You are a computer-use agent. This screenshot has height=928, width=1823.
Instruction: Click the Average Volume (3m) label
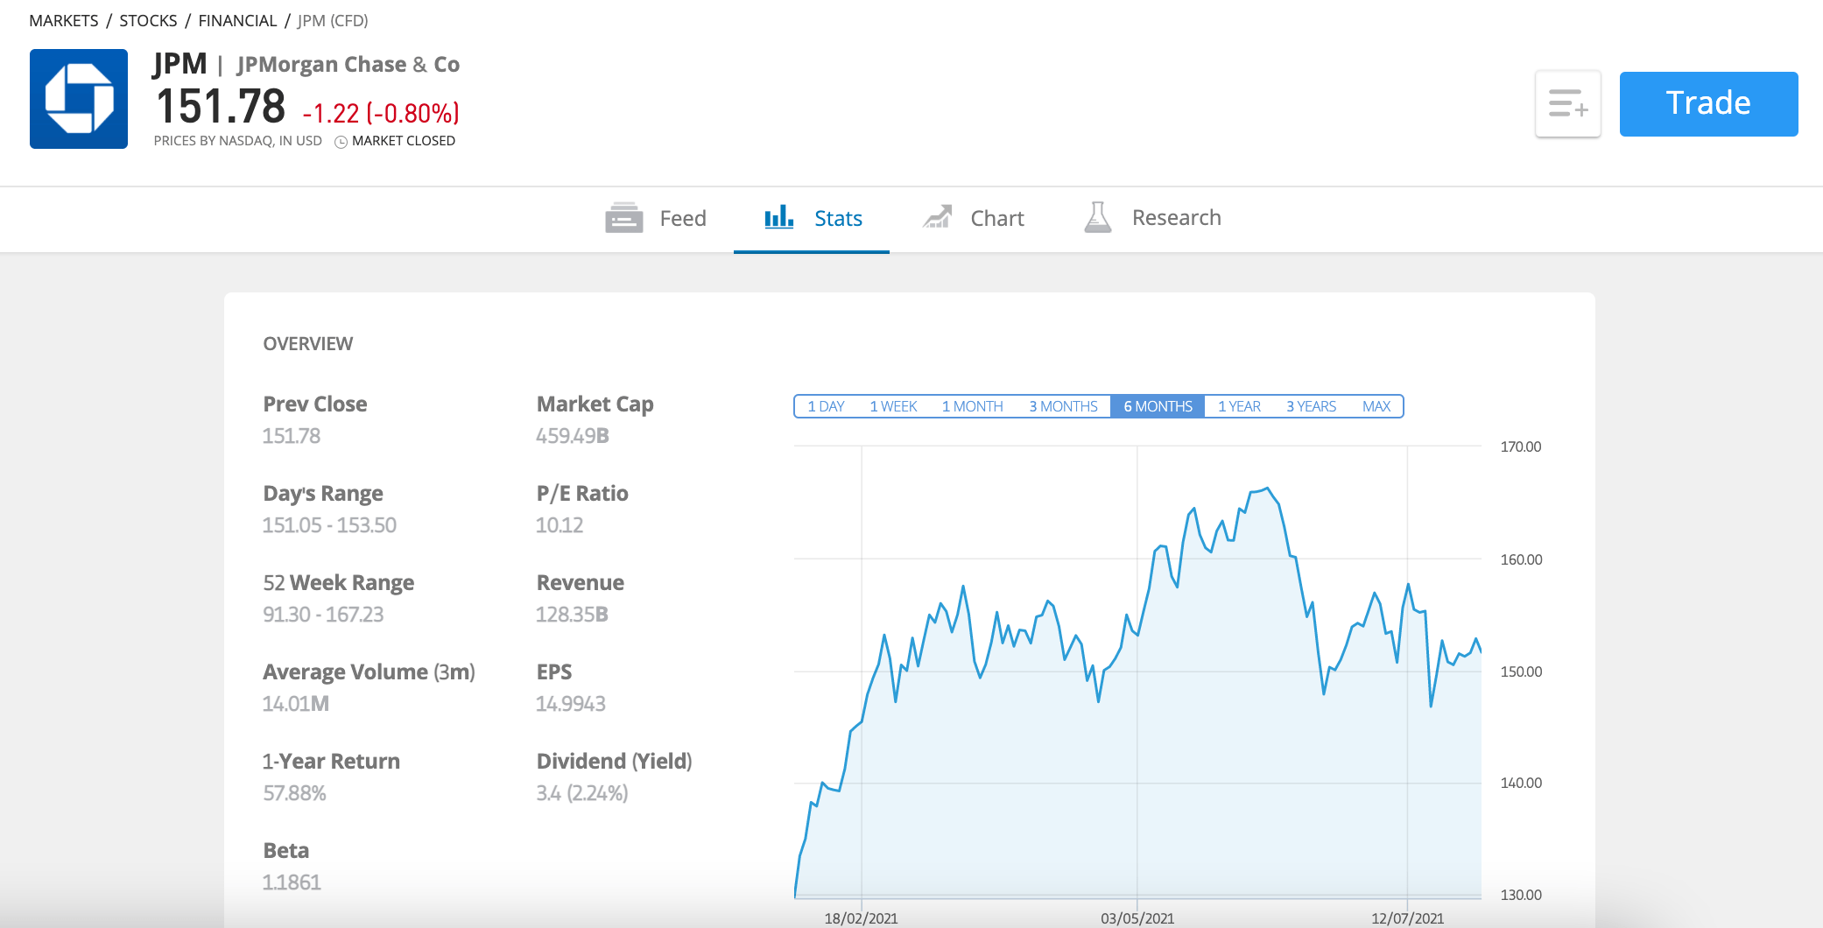[369, 672]
